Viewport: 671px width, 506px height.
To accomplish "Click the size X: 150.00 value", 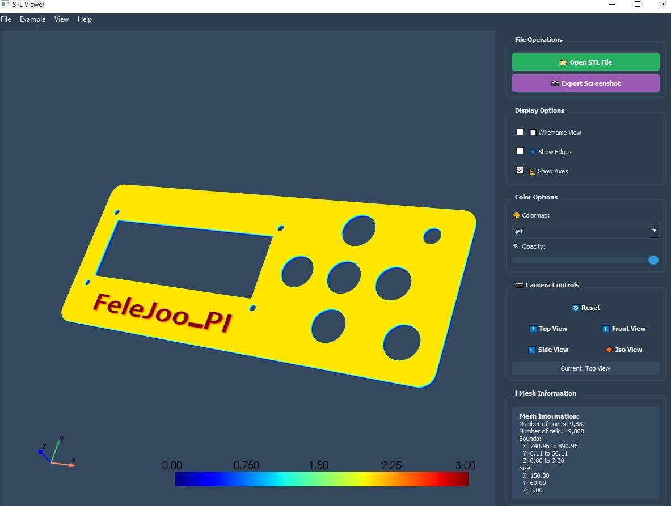I will click(x=536, y=475).
